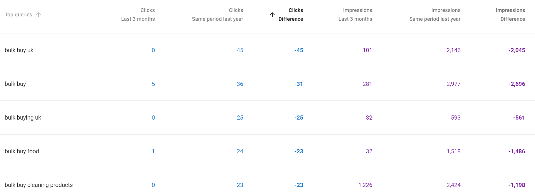535x194 pixels.
Task: Click the -45 clicks difference value
Action: tap(298, 50)
